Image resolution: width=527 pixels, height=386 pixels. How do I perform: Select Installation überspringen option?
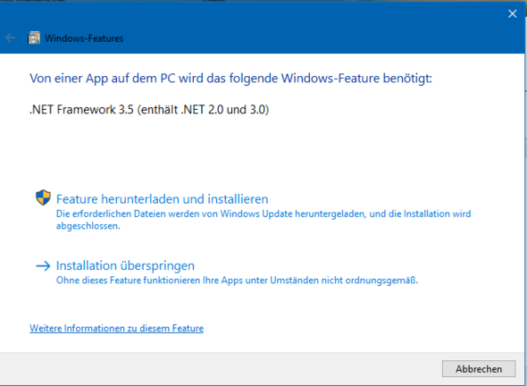(125, 265)
